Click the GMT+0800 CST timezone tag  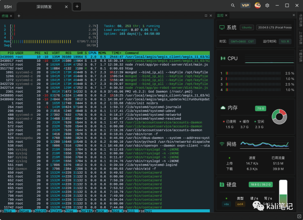tap(242, 42)
